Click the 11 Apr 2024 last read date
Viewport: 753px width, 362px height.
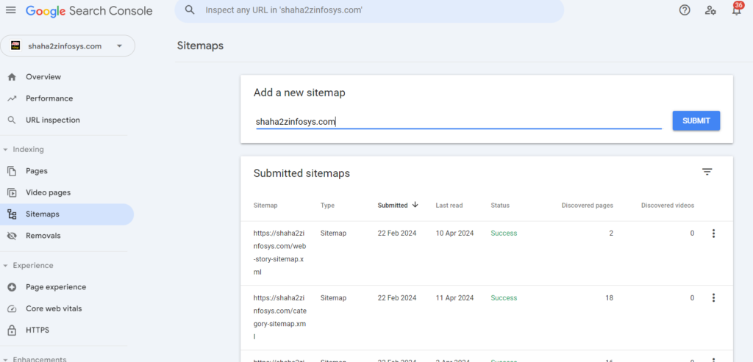(x=454, y=298)
